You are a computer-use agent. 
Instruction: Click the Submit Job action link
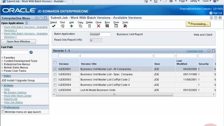10,99
